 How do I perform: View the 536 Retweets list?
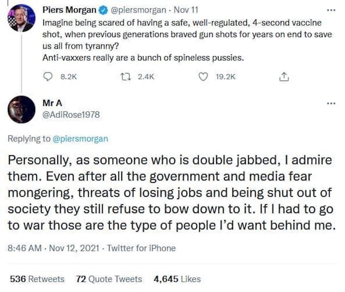tap(37, 279)
